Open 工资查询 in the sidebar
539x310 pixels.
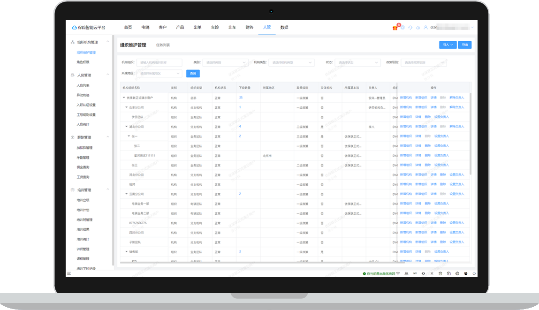(83, 177)
